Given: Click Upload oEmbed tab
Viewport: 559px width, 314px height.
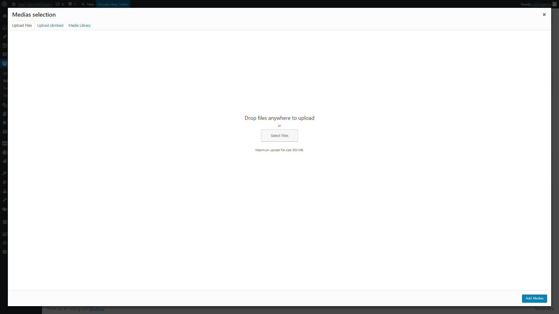Looking at the screenshot, I should pos(50,25).
